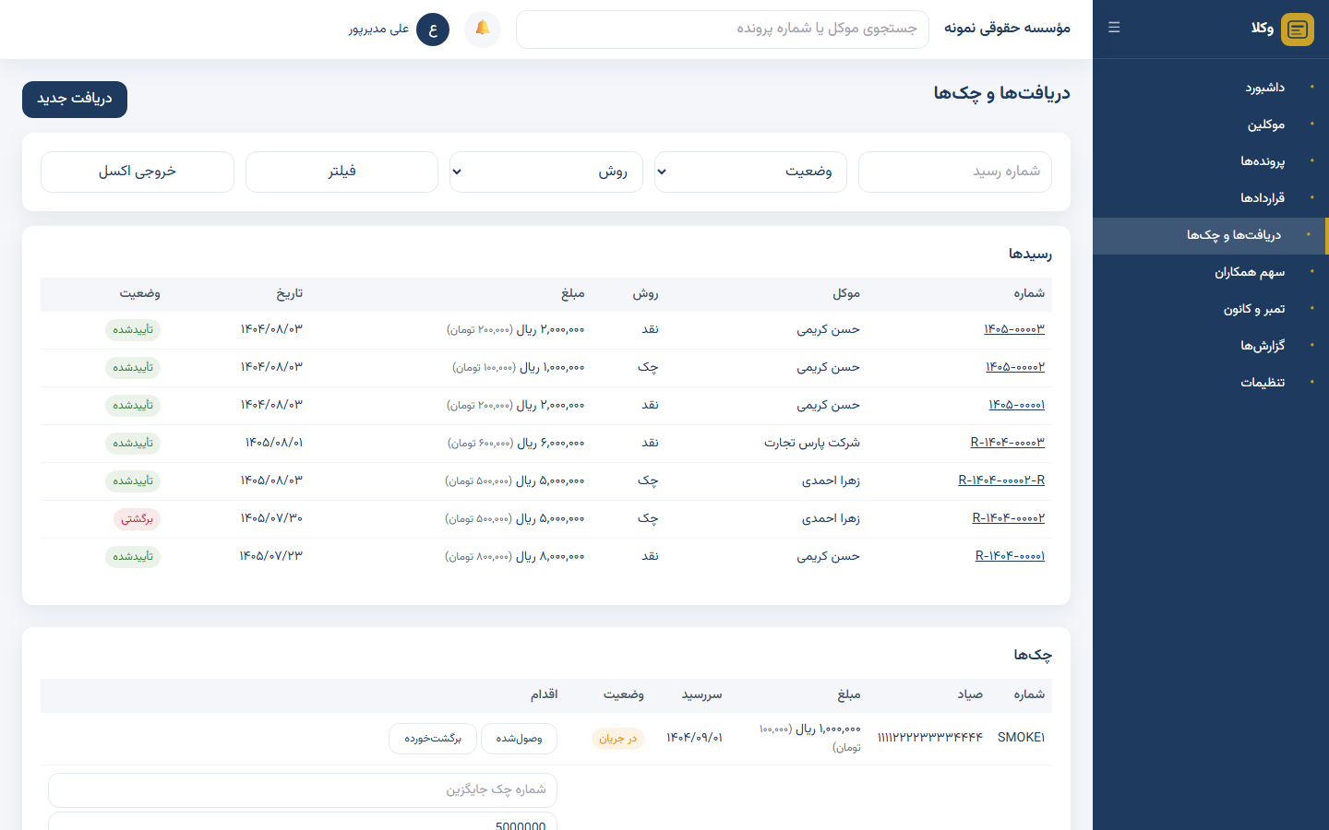Viewport: 1329px width, 830px height.
Task: Open قراردادها from the sidebar
Action: click(1211, 198)
